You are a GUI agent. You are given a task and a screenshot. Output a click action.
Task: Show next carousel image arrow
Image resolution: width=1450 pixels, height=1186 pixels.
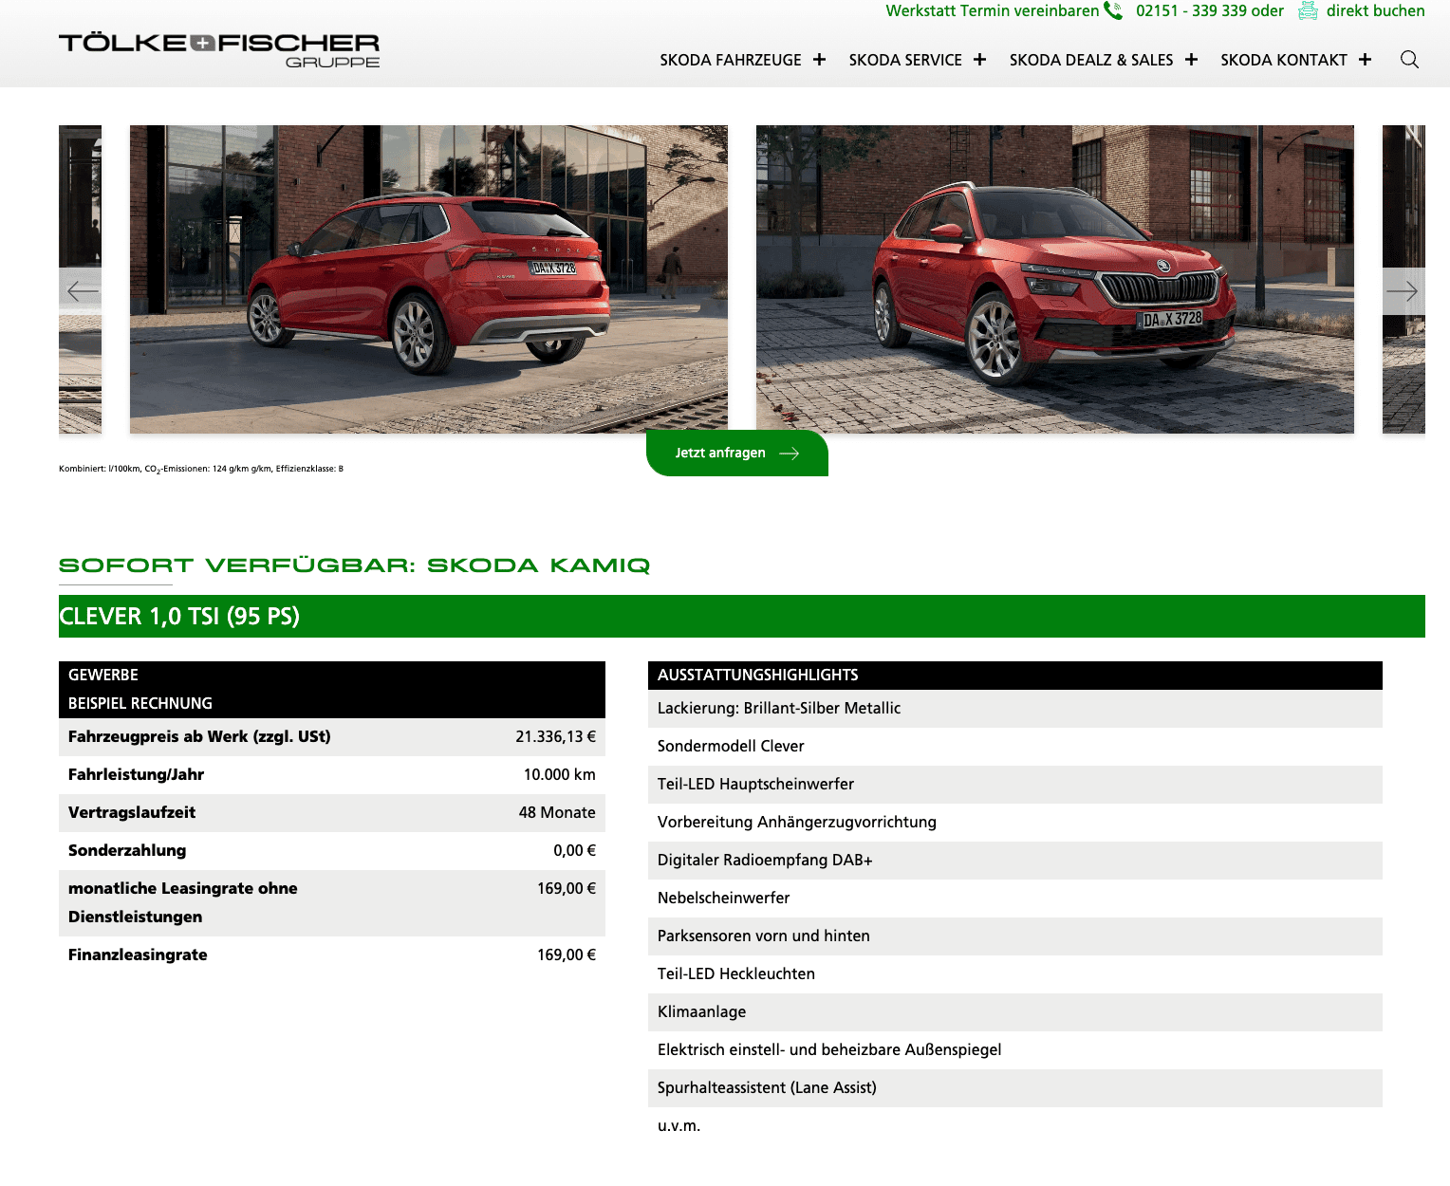(x=1403, y=291)
